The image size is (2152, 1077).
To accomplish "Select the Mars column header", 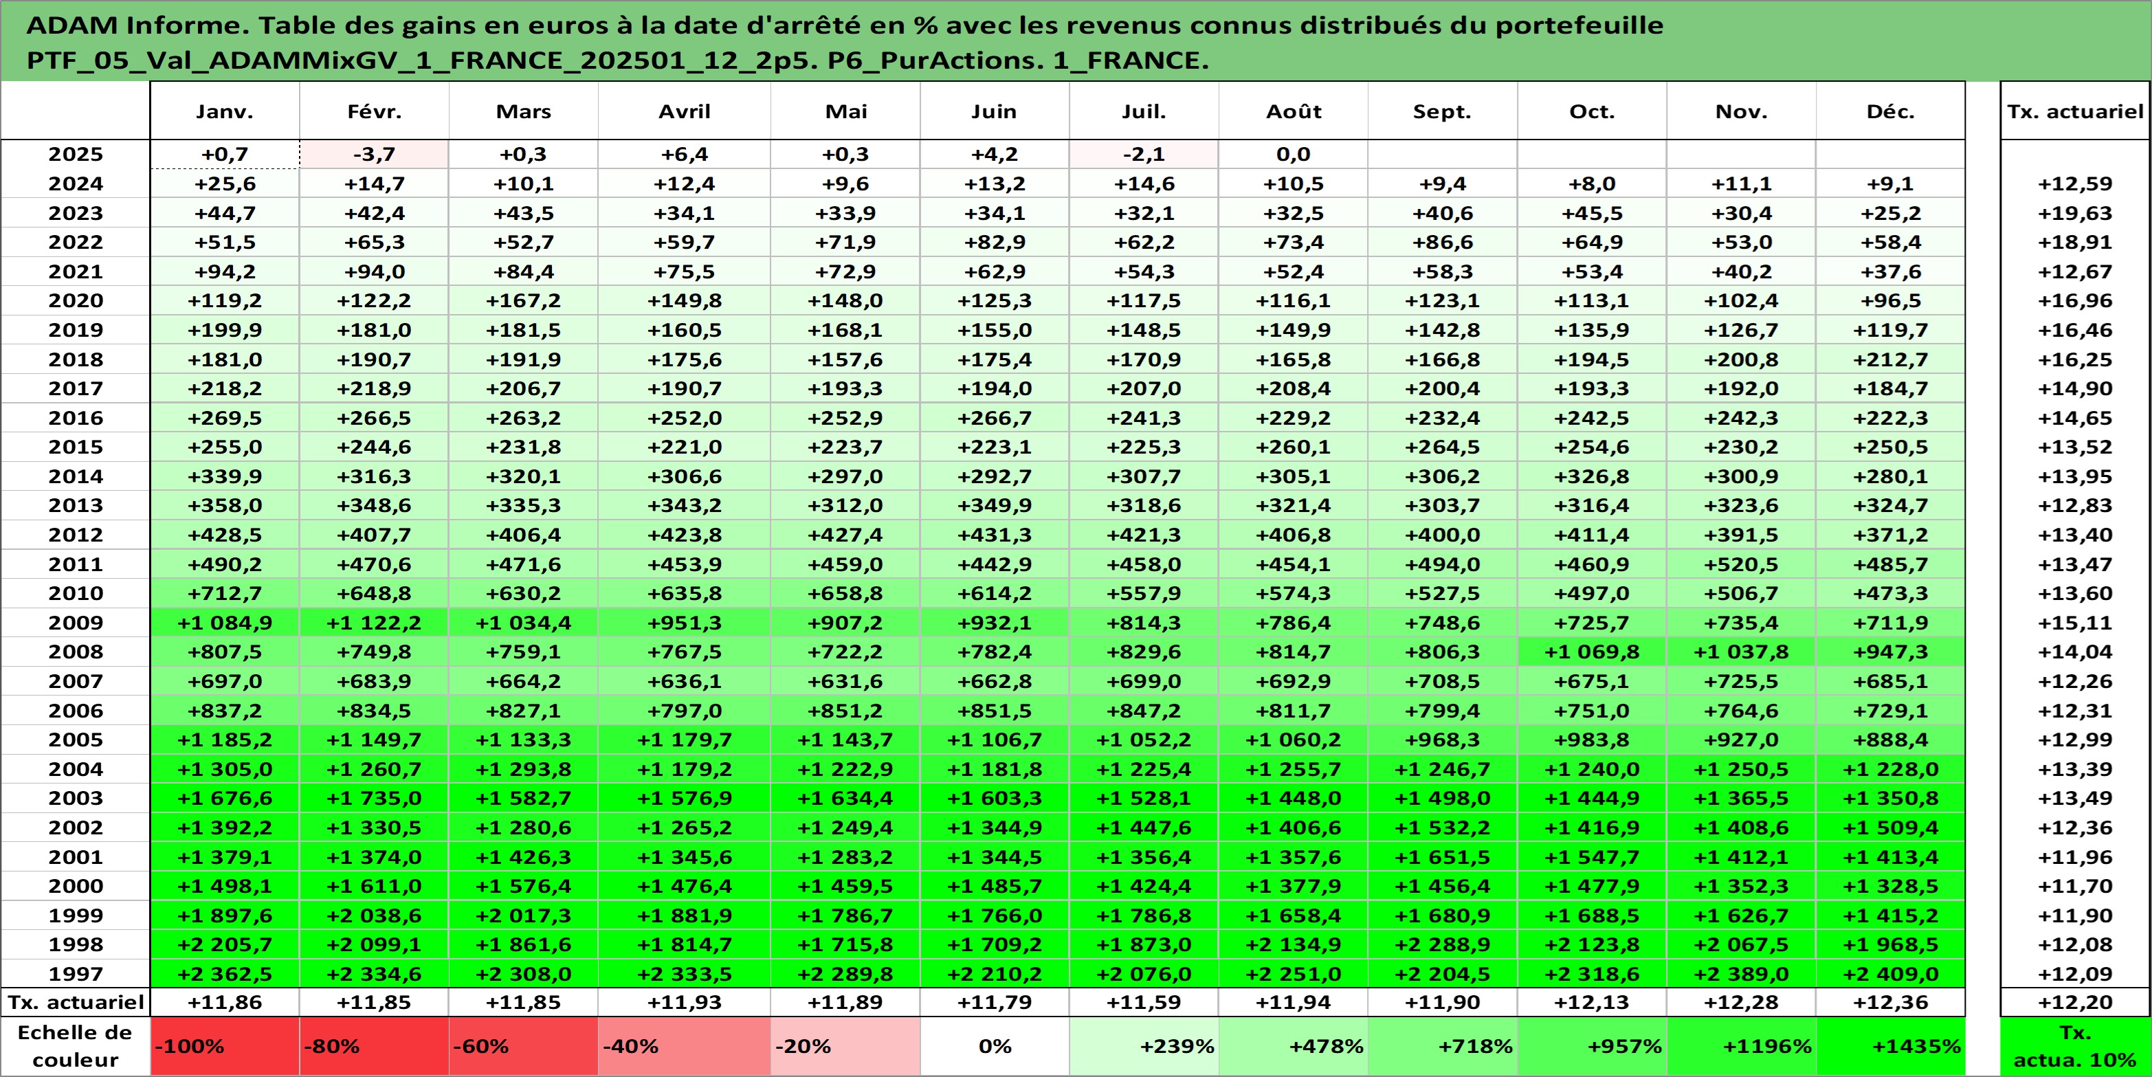I will (x=524, y=111).
